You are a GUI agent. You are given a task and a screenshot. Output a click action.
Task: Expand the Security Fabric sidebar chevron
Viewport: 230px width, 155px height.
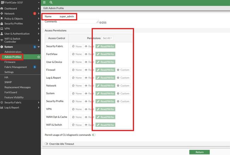[39, 102]
